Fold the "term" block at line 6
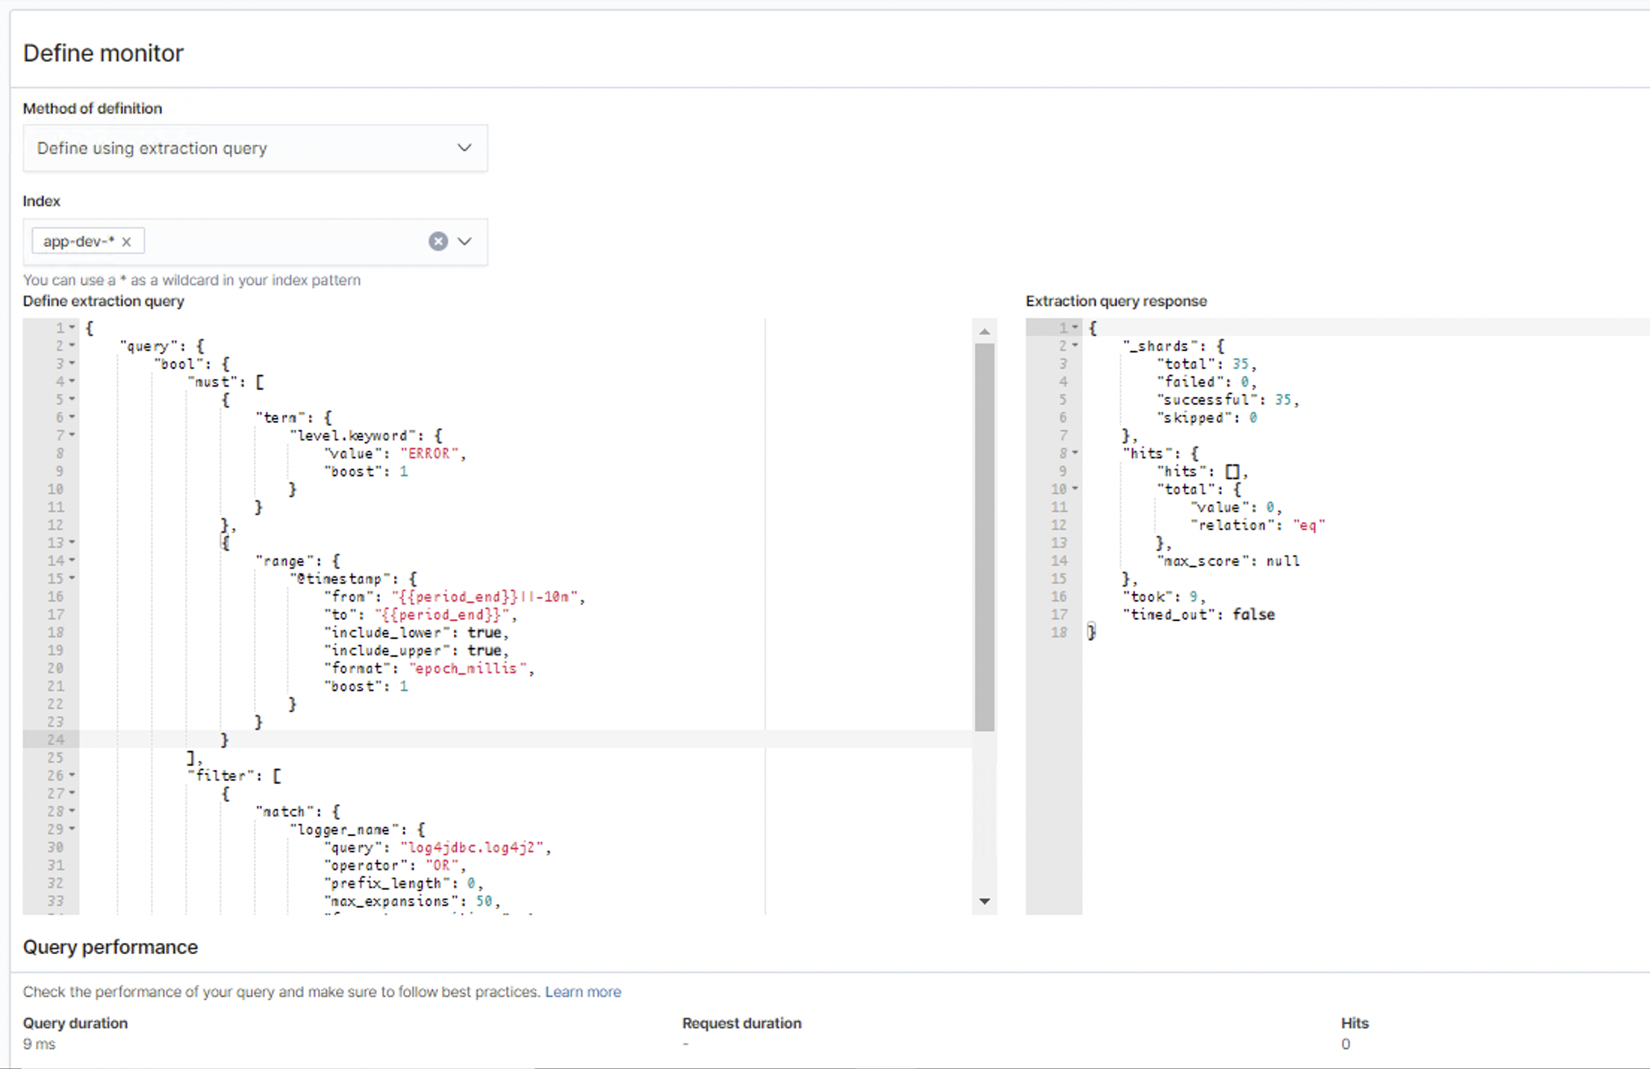The image size is (1650, 1069). pos(72,417)
